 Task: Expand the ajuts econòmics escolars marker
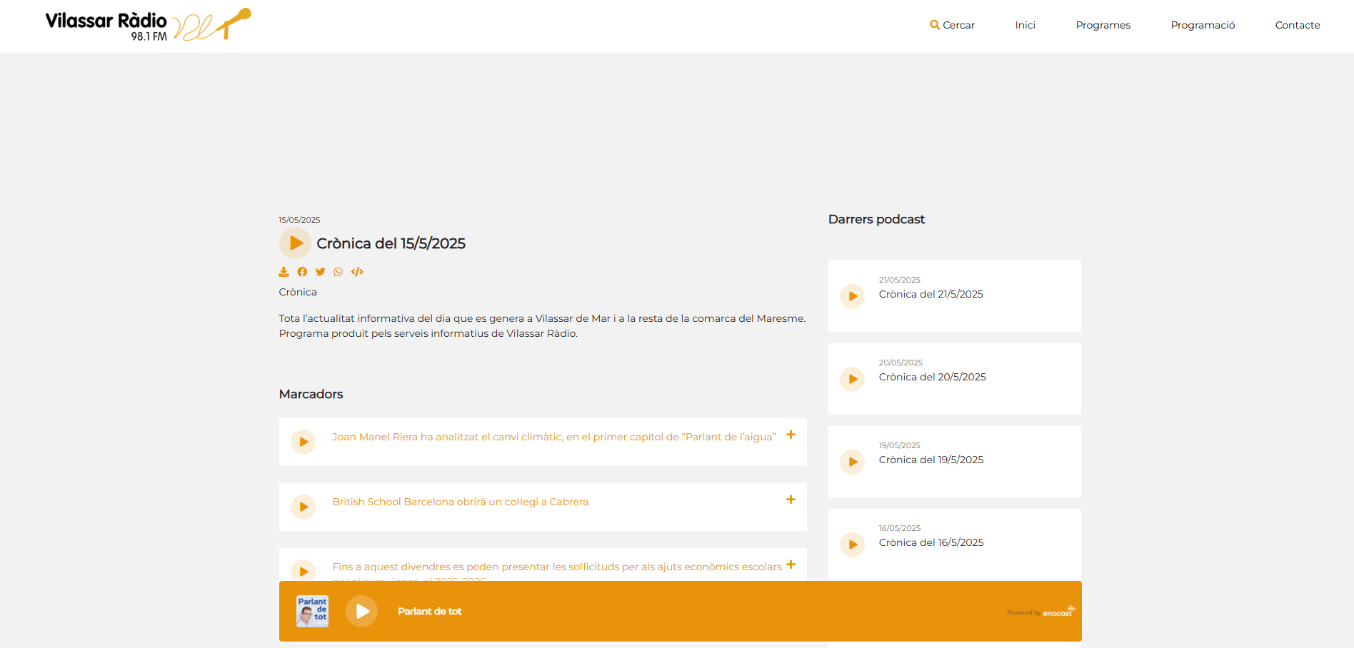[x=791, y=565]
